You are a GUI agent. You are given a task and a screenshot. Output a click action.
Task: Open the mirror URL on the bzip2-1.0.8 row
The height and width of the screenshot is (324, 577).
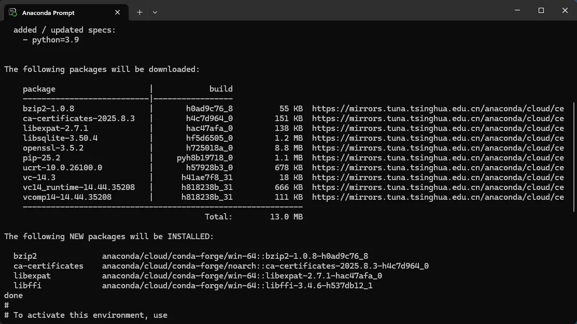point(438,109)
